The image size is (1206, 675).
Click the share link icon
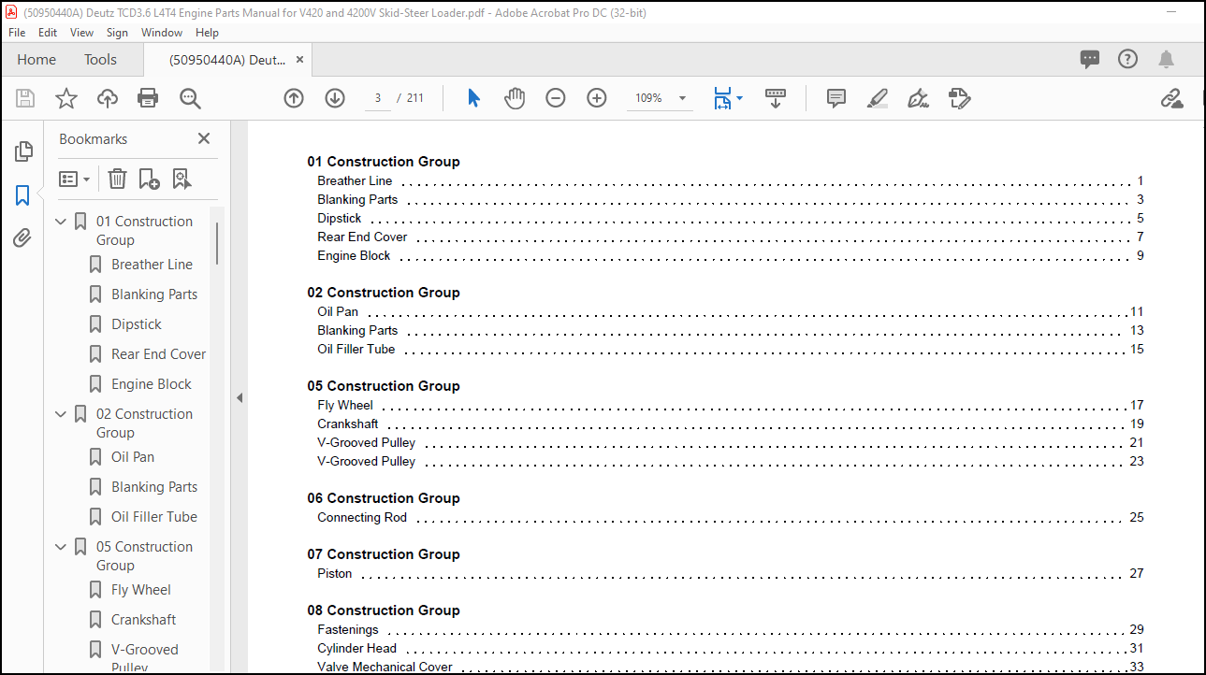(1171, 98)
